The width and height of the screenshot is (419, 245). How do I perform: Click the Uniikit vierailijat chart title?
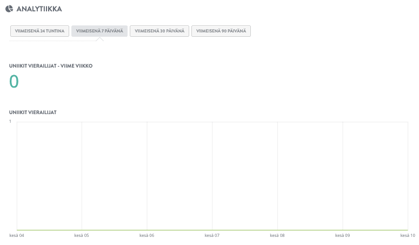(x=33, y=112)
